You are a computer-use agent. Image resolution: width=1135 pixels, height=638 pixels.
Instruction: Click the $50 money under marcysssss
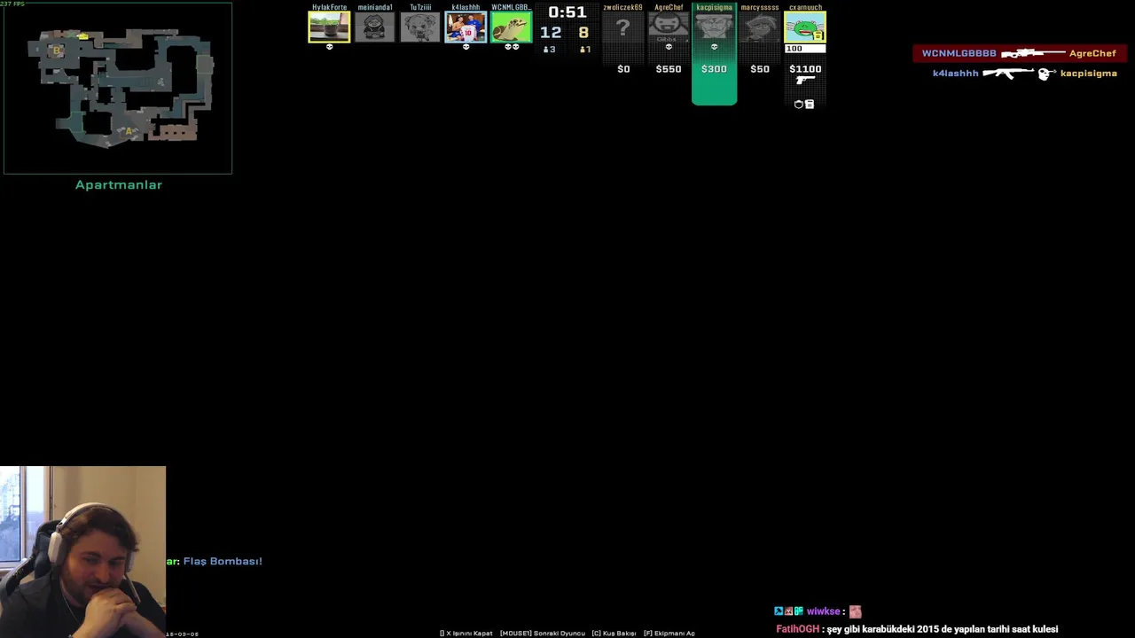[760, 69]
